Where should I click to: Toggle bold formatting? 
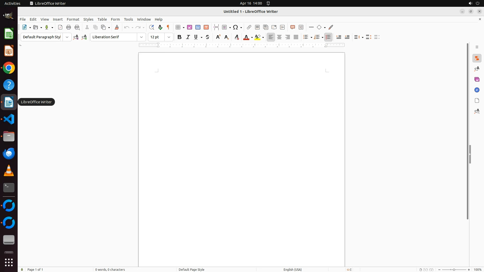pyautogui.click(x=179, y=37)
